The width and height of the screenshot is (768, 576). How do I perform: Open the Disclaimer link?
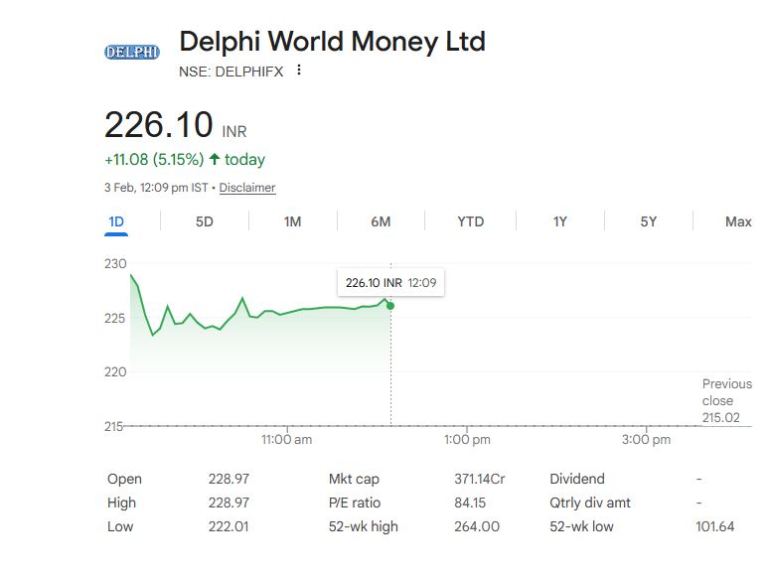tap(247, 188)
